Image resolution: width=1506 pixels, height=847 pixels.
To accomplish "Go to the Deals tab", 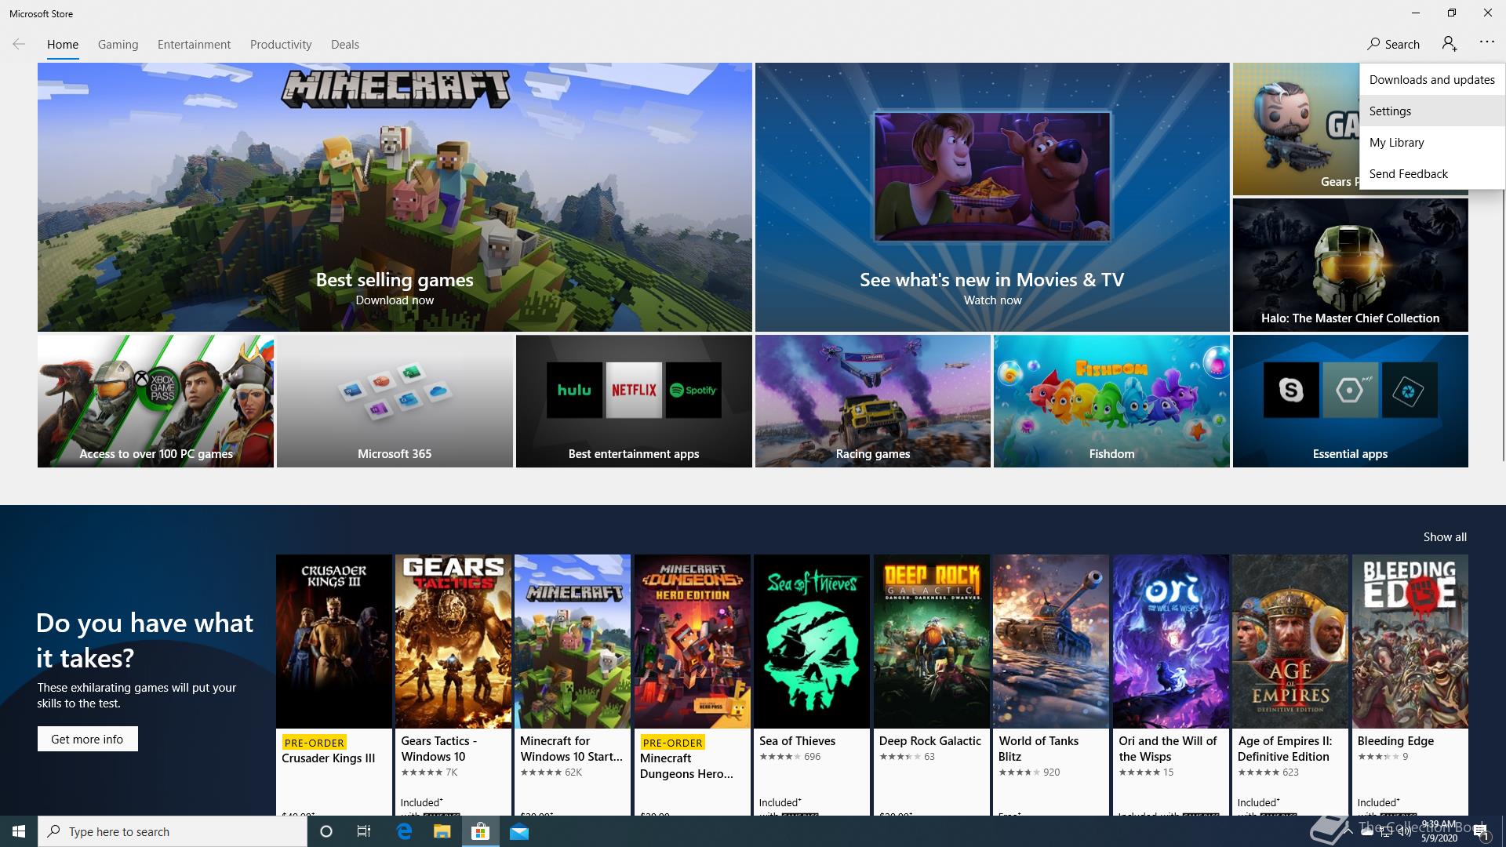I will tap(345, 45).
